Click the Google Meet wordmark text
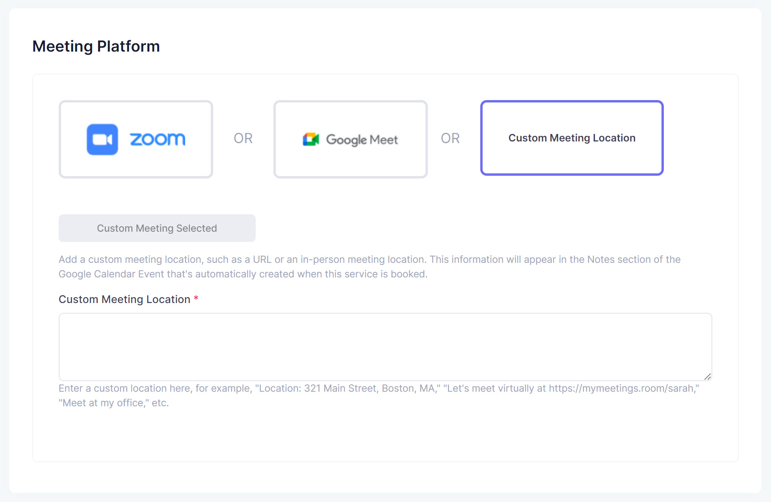771x502 pixels. (x=362, y=140)
